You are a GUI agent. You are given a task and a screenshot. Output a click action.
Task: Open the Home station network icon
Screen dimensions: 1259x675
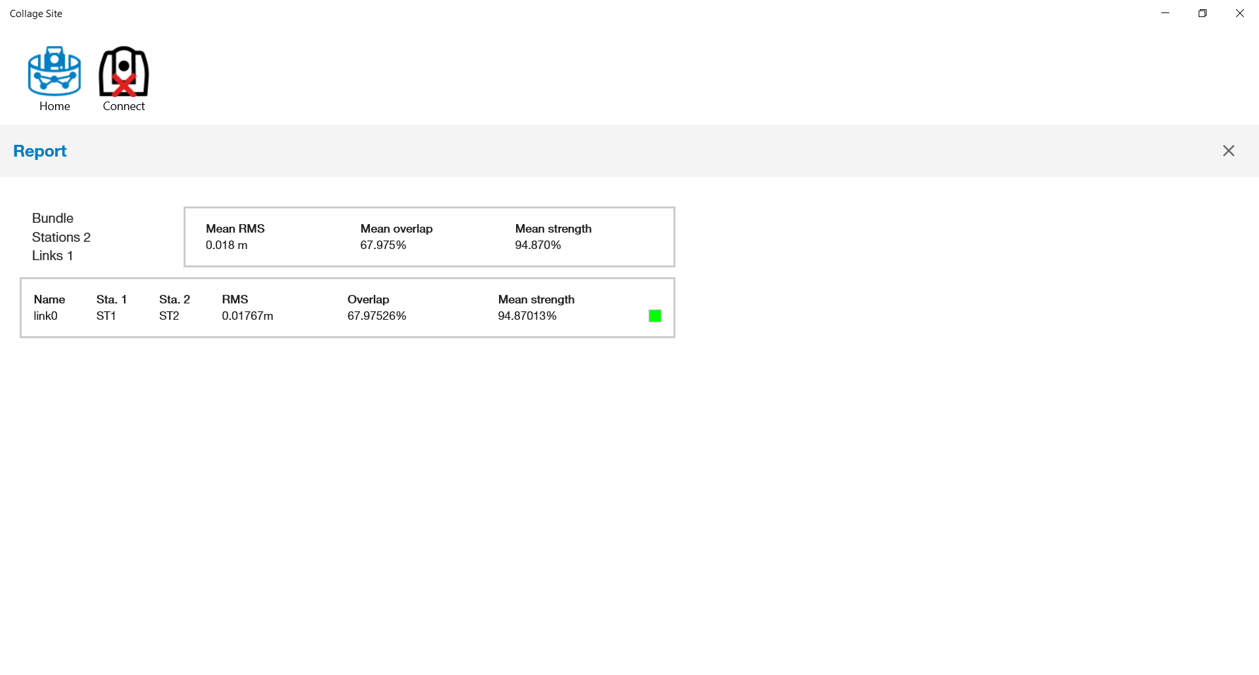click(54, 71)
